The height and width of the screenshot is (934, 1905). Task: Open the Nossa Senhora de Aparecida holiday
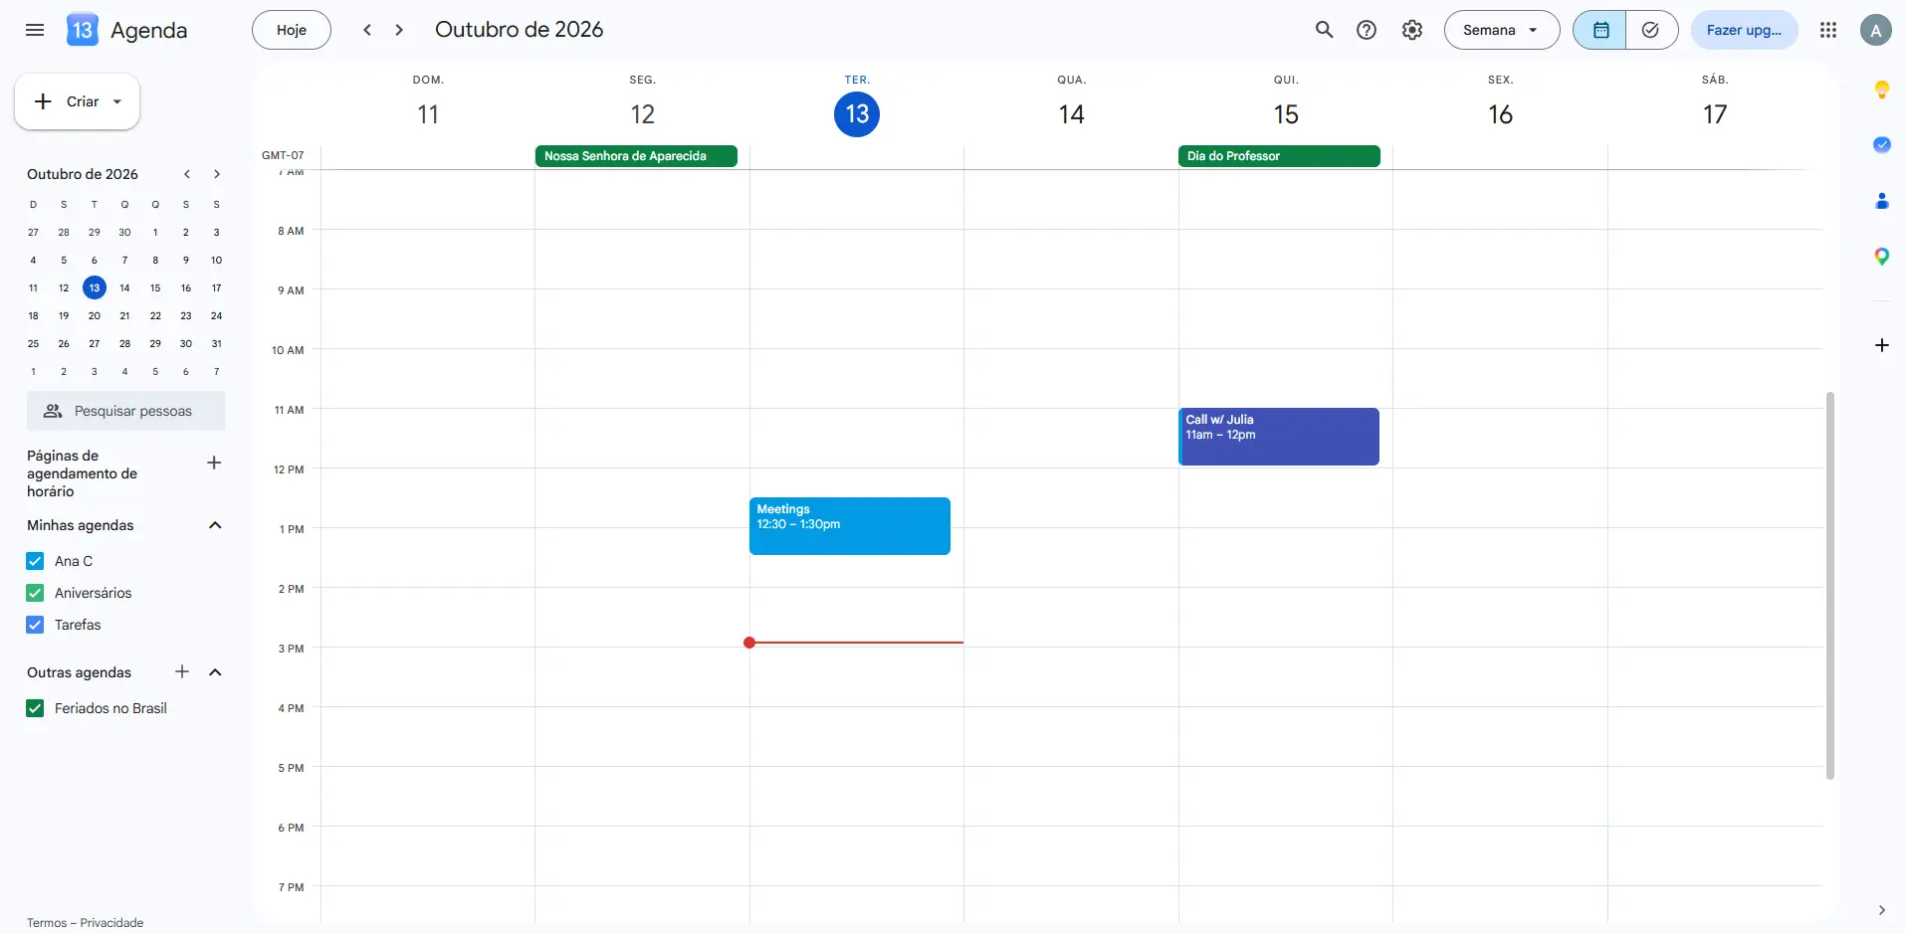[636, 156]
